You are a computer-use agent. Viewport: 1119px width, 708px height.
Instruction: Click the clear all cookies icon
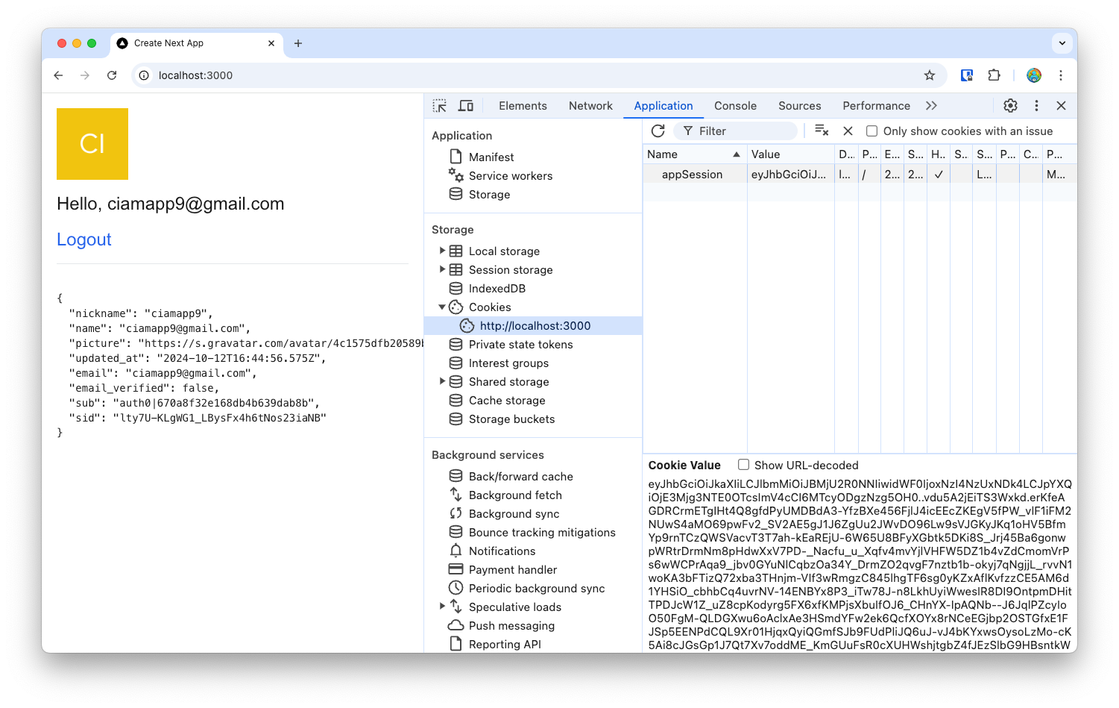tap(822, 131)
